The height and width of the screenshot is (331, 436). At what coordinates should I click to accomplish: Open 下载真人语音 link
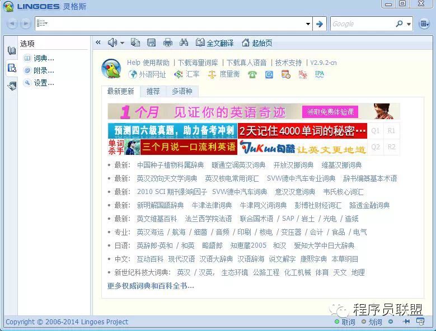pos(247,63)
